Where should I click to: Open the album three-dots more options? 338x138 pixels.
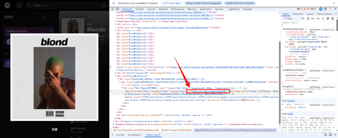pyautogui.click(x=106, y=51)
